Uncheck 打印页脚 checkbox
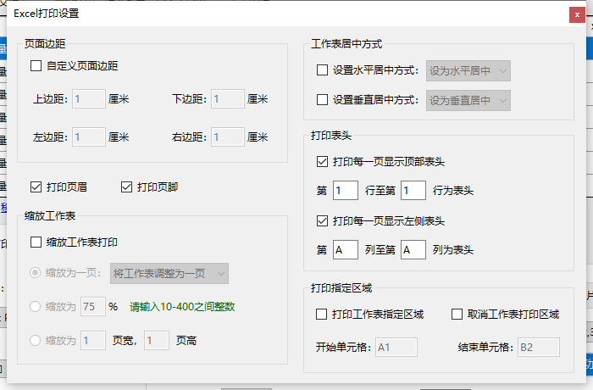Screen dimensions: 593x390 127,187
